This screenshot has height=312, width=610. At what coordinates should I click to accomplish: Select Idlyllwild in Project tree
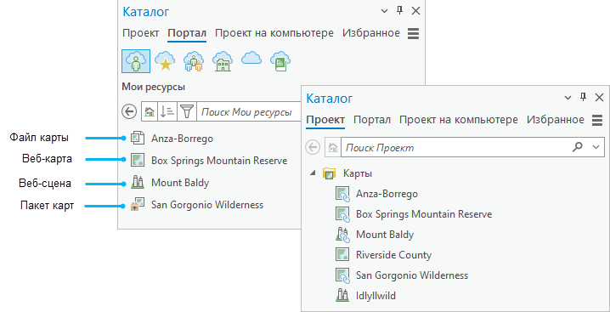(376, 296)
